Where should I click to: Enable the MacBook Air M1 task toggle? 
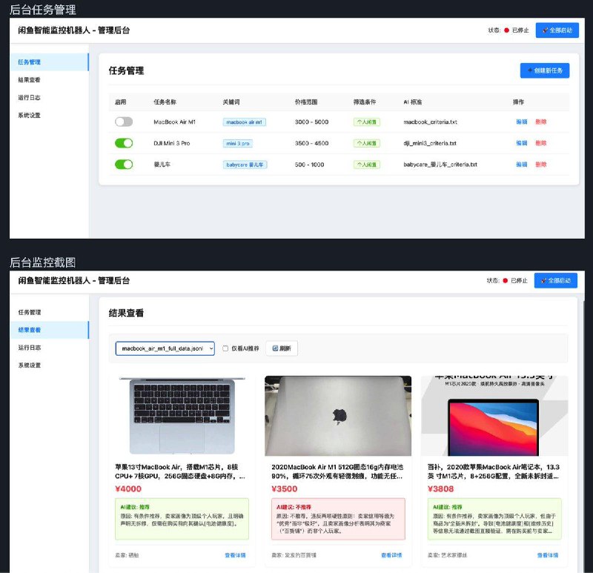123,122
